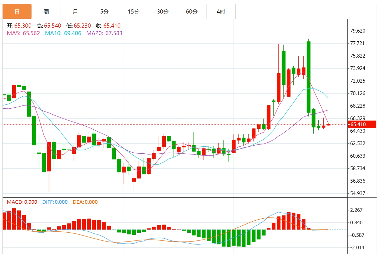The height and width of the screenshot is (254, 381).
Task: Click the opening price 开:65.300
Action: coord(19,26)
